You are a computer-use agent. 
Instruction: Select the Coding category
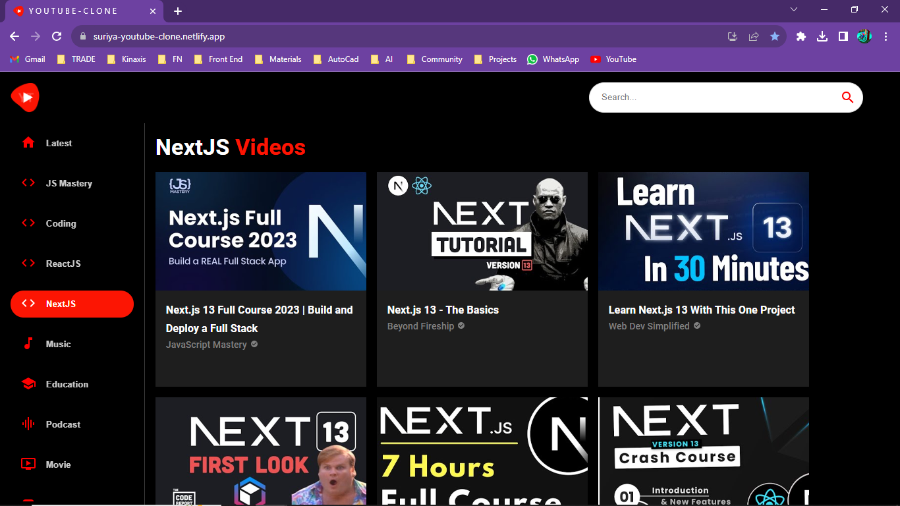(72, 223)
